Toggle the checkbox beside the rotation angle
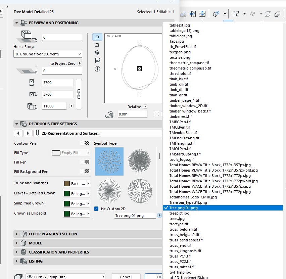This screenshot has height=279, width=286. (x=157, y=114)
